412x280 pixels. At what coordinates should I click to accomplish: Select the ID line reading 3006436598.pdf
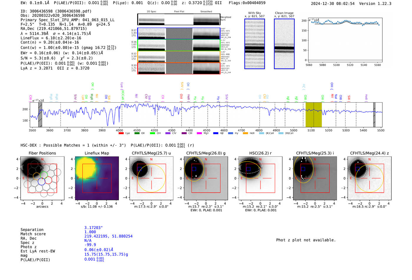[56, 11]
